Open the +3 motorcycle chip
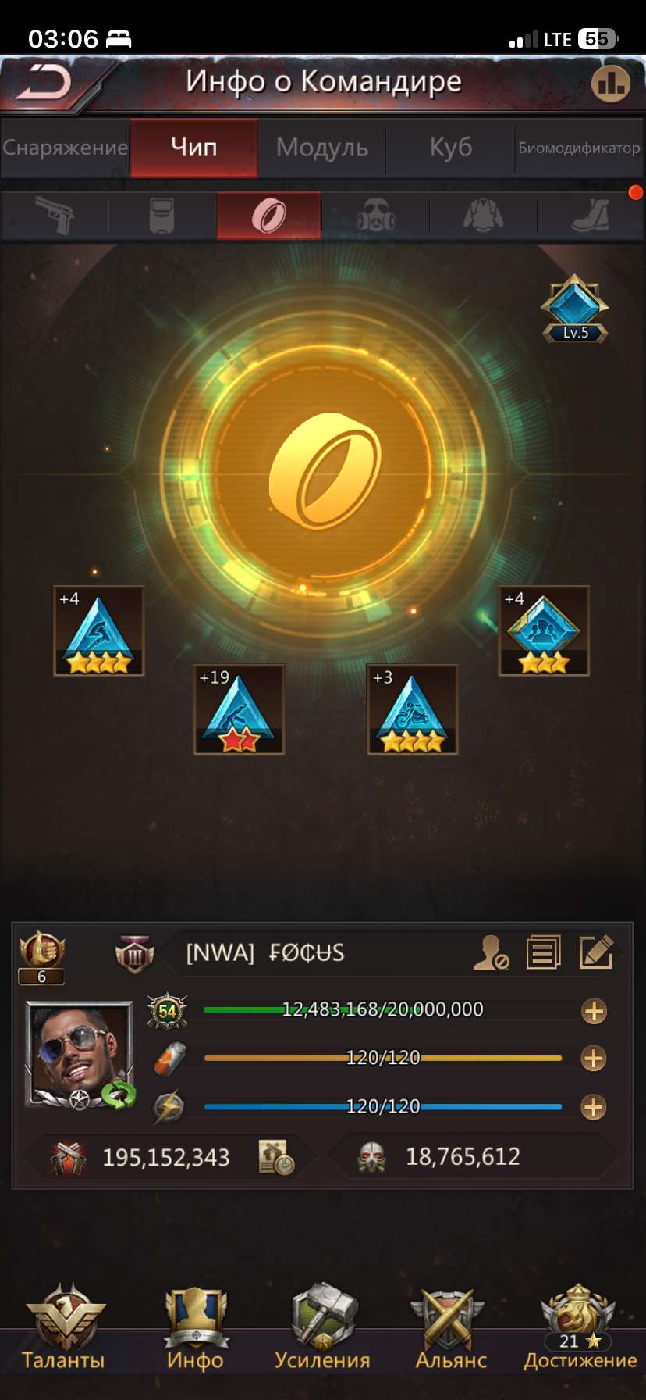Image resolution: width=646 pixels, height=1400 pixels. point(412,710)
